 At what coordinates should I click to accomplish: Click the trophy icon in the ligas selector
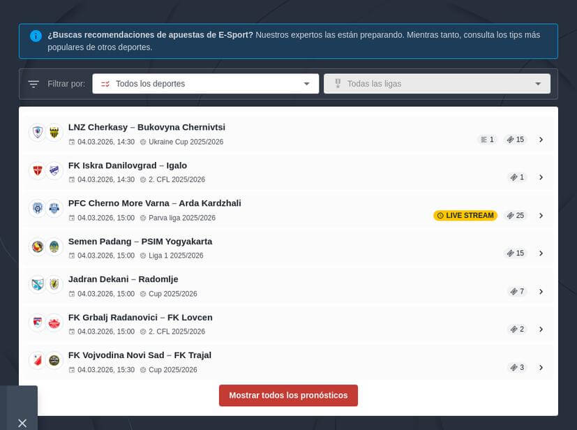338,83
